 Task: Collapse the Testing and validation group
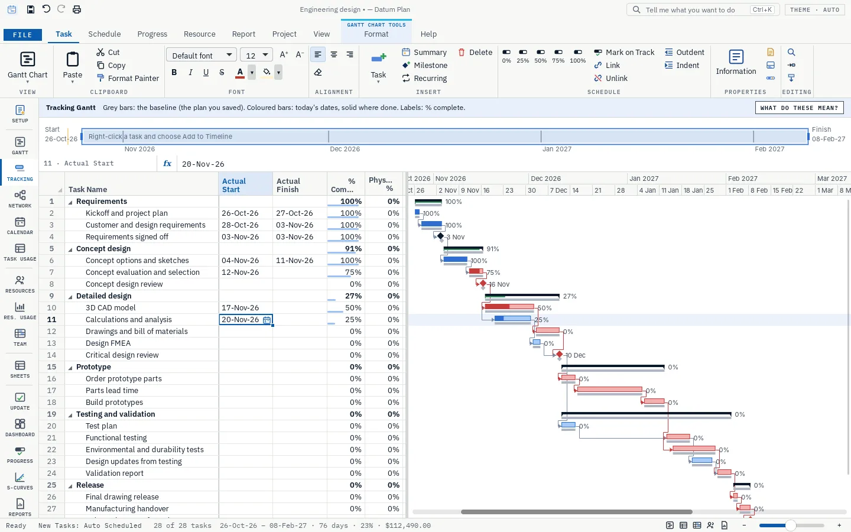71,414
